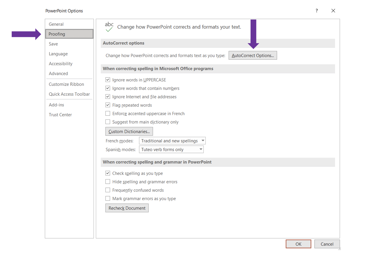This screenshot has width=372, height=269.
Task: Click 'When correcting spelling in Microsoft Office programs' header
Action: point(218,69)
